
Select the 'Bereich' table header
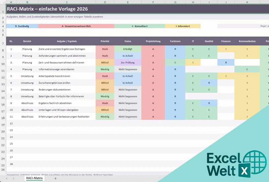[27, 41]
